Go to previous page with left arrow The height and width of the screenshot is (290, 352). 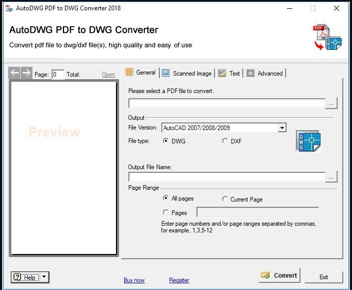click(x=14, y=73)
